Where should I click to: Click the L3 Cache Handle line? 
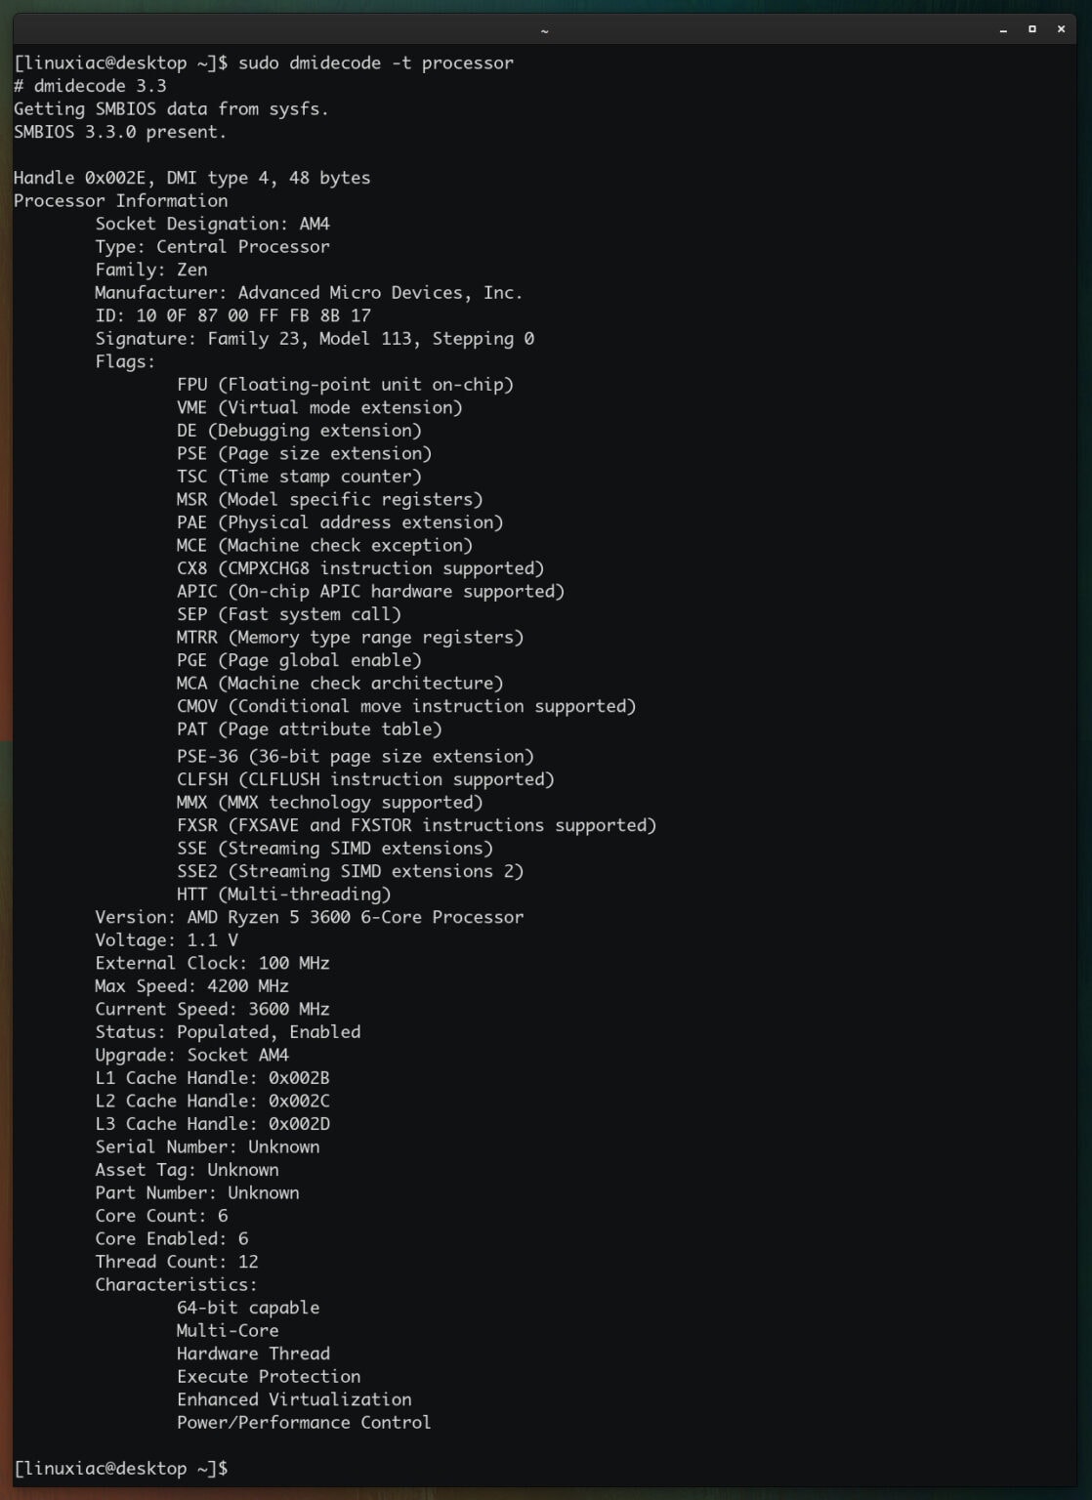[212, 1124]
